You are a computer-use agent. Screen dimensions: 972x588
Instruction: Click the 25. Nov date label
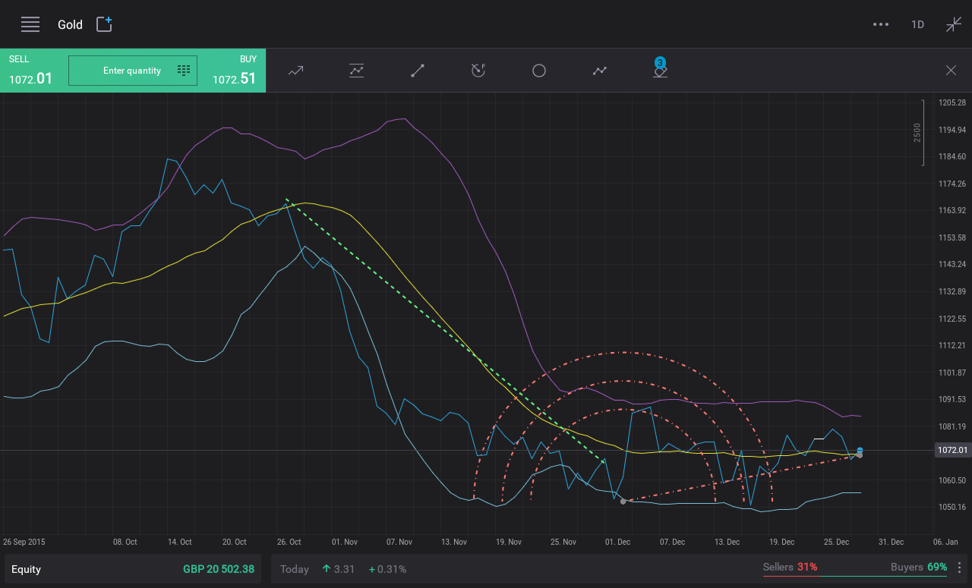click(x=563, y=542)
